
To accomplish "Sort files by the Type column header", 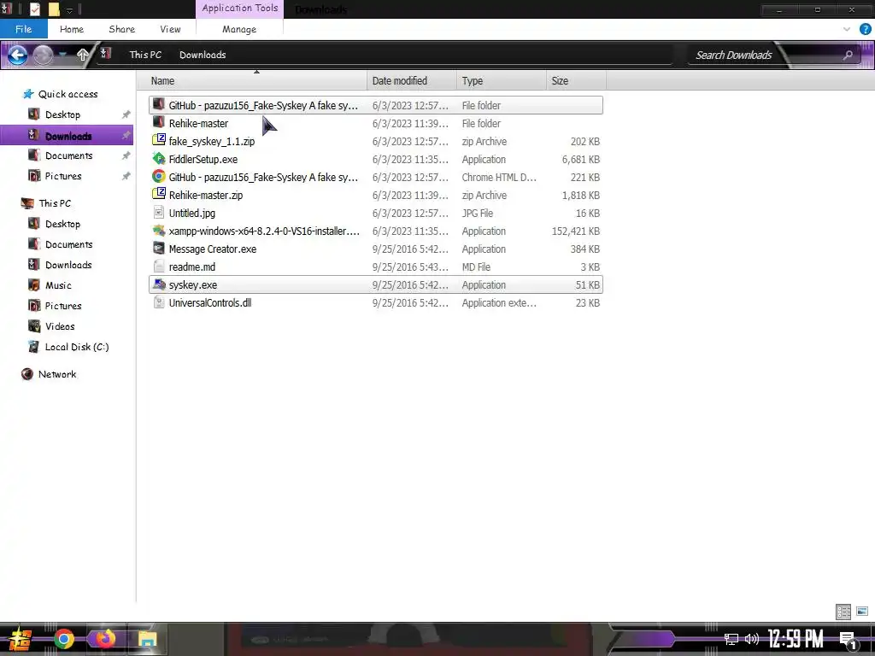I will click(x=501, y=81).
